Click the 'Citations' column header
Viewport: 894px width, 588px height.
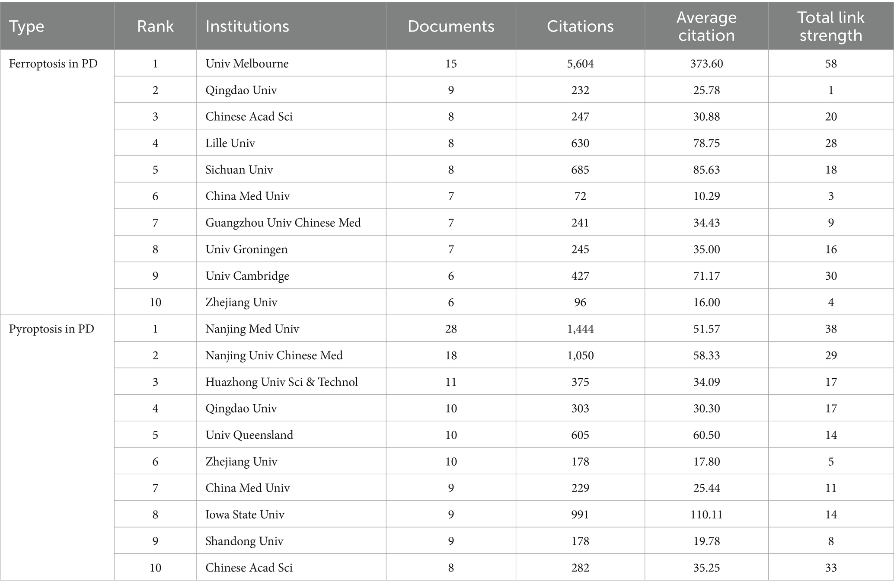[x=580, y=26]
